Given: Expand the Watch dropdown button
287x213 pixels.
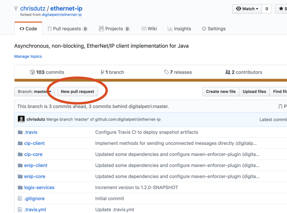Looking at the screenshot, I should (247, 9).
